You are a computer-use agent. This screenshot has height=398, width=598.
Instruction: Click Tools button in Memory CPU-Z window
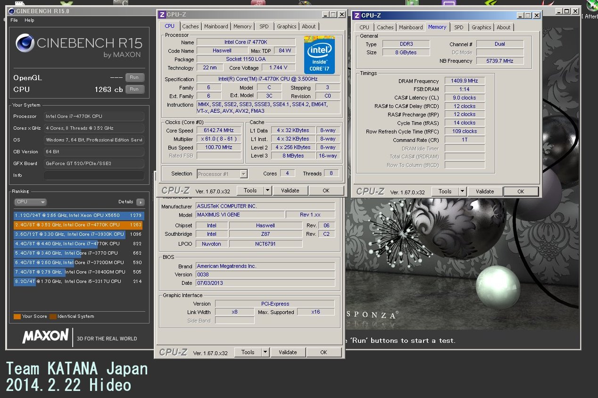pos(445,191)
